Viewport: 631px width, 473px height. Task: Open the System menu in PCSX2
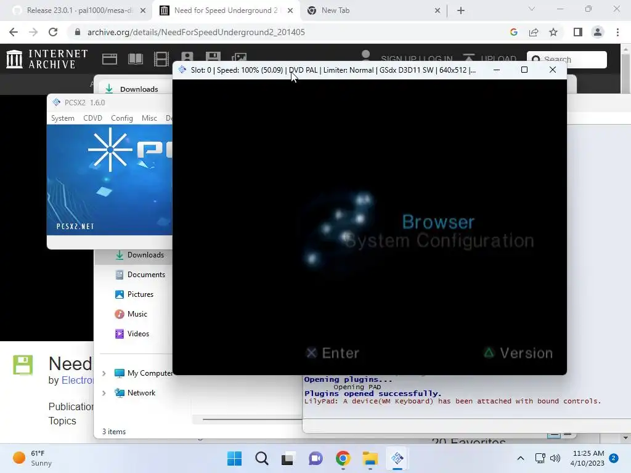63,118
